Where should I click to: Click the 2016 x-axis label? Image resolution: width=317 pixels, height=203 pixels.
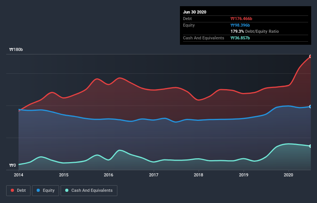coord(108,175)
